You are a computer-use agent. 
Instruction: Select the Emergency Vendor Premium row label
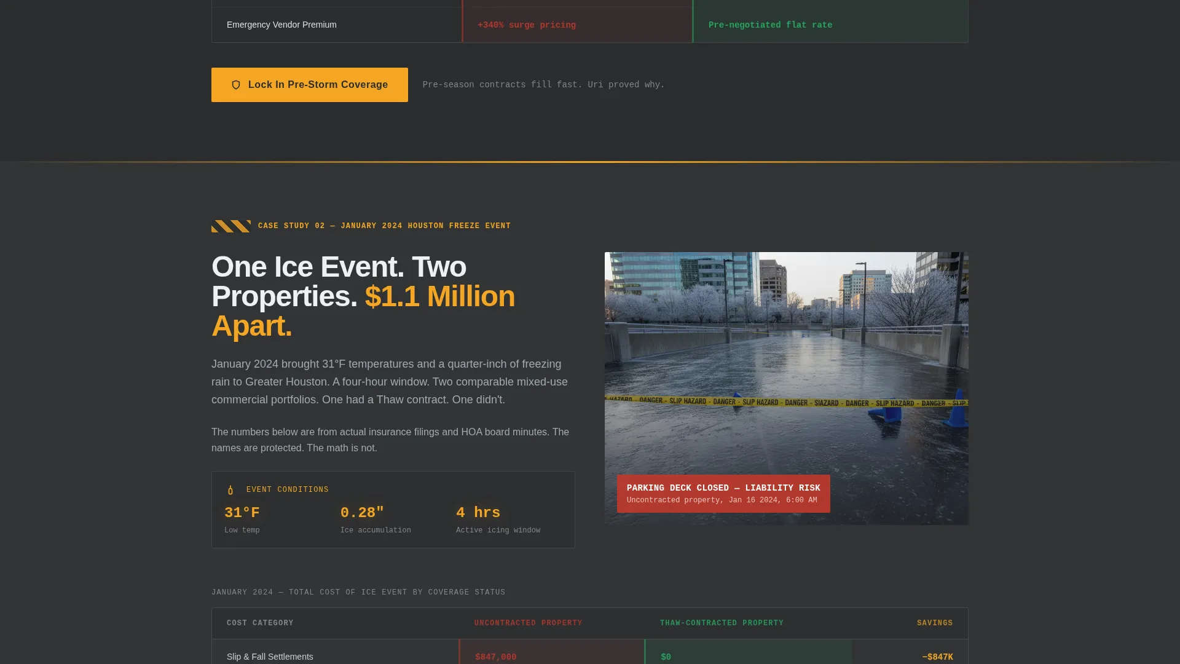[281, 25]
